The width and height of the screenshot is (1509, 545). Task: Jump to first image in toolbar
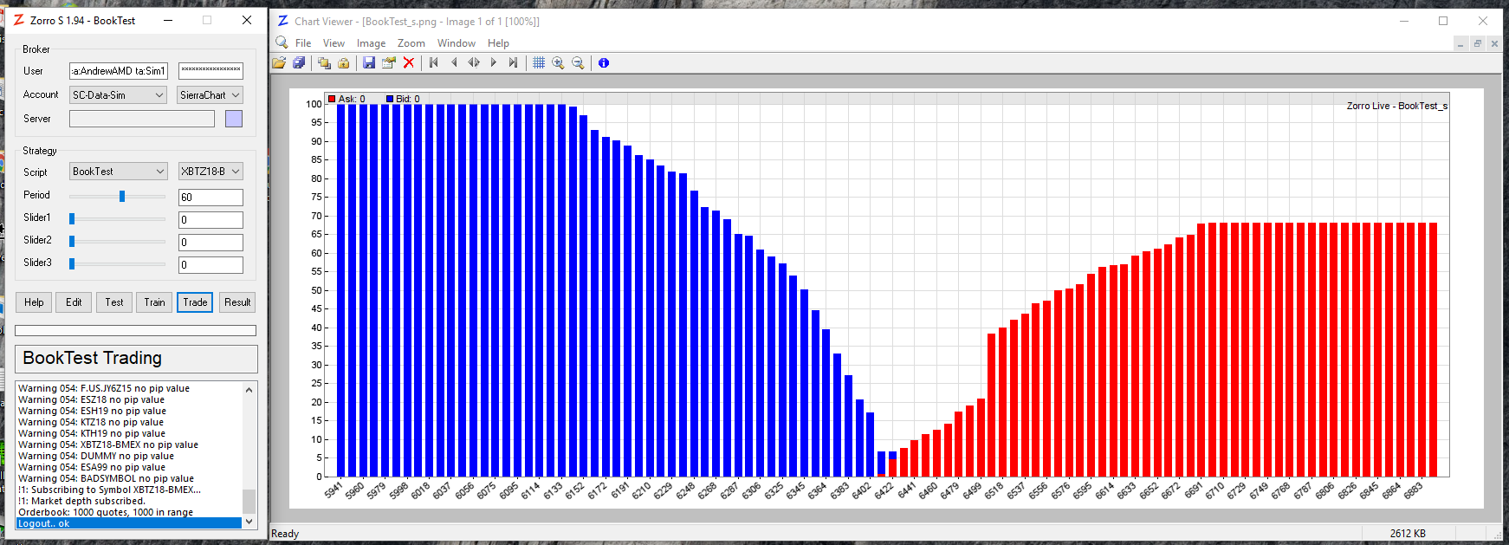pyautogui.click(x=434, y=63)
